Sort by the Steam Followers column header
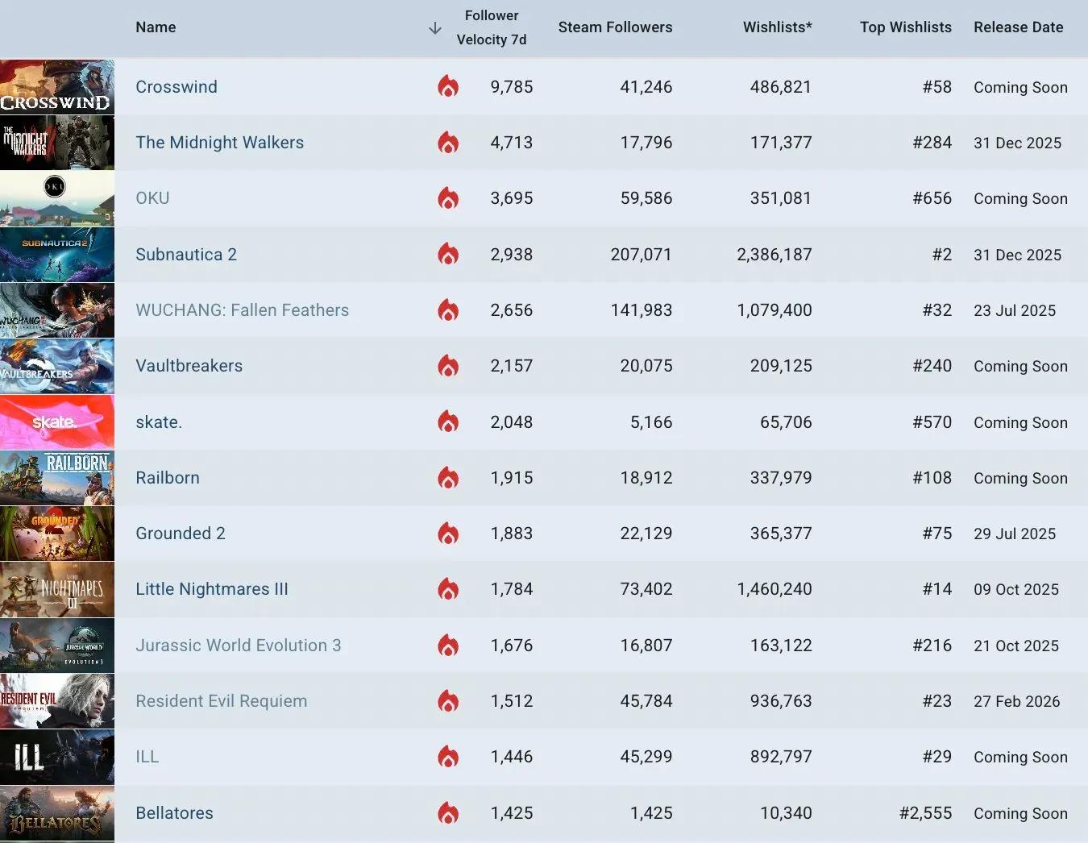1088x843 pixels. [x=615, y=27]
